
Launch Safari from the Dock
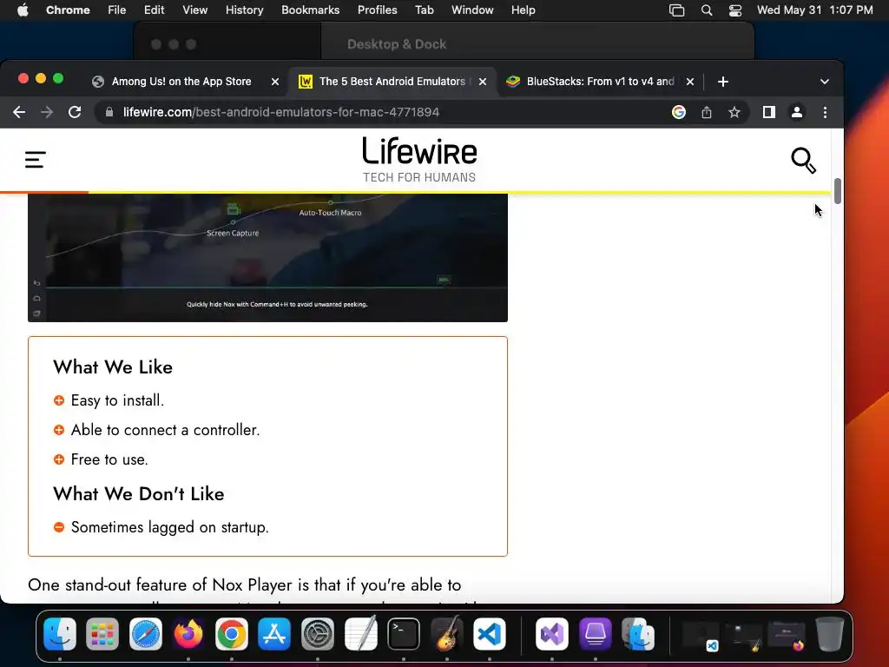[146, 634]
